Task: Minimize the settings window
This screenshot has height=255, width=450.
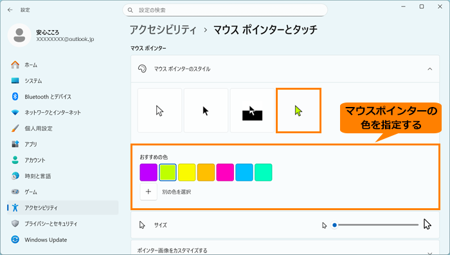Action: (x=404, y=6)
